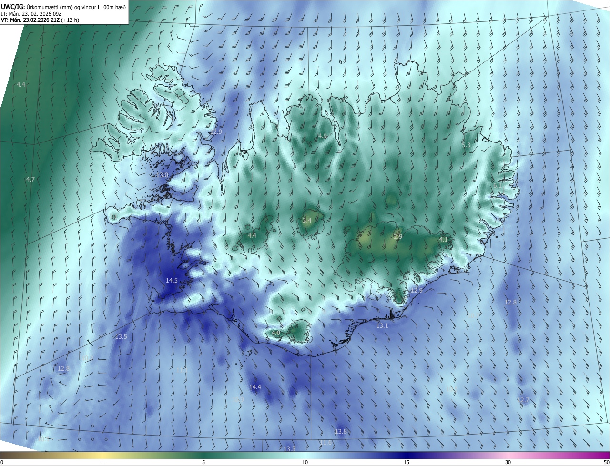
Task: Click the '15' tick on the color scale
Action: click(407, 462)
